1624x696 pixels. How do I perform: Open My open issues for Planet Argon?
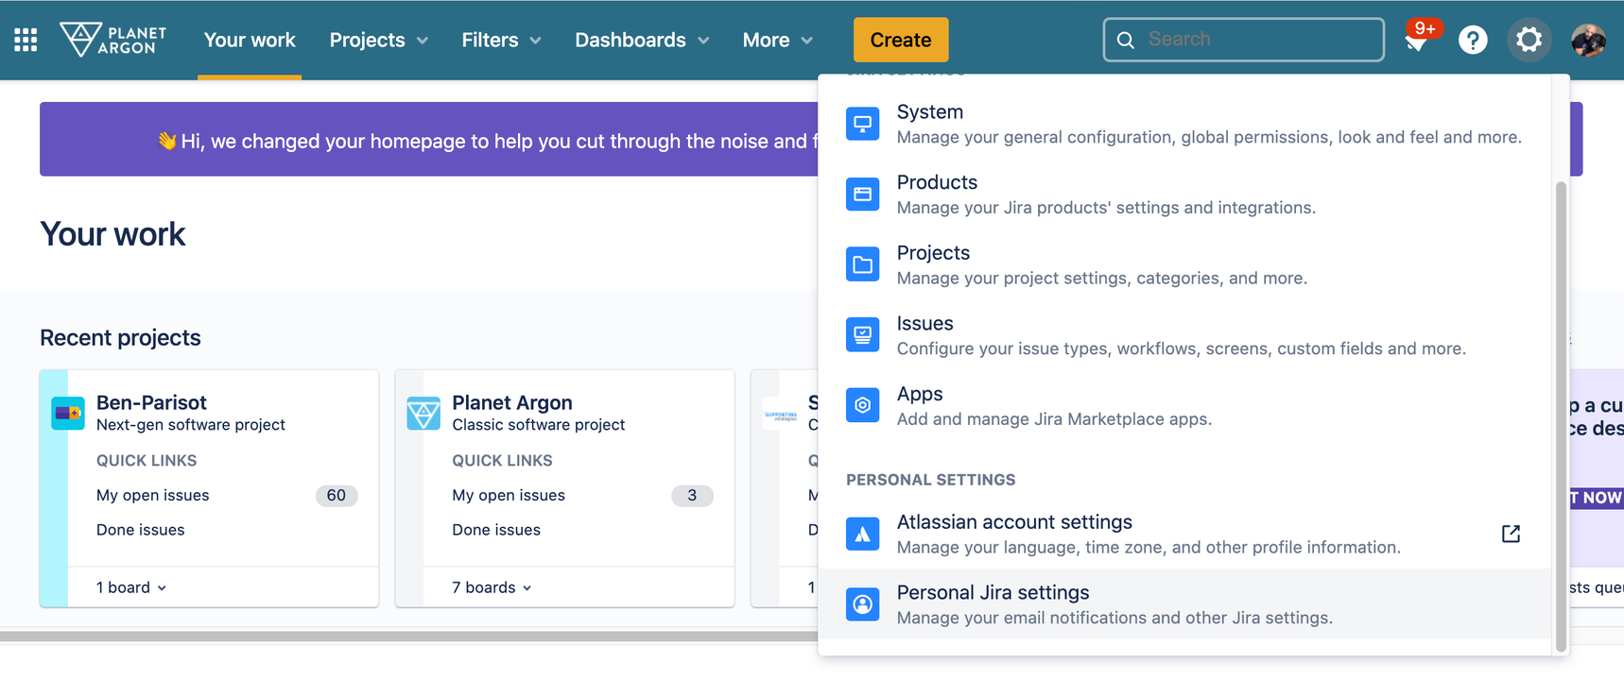[x=509, y=495]
